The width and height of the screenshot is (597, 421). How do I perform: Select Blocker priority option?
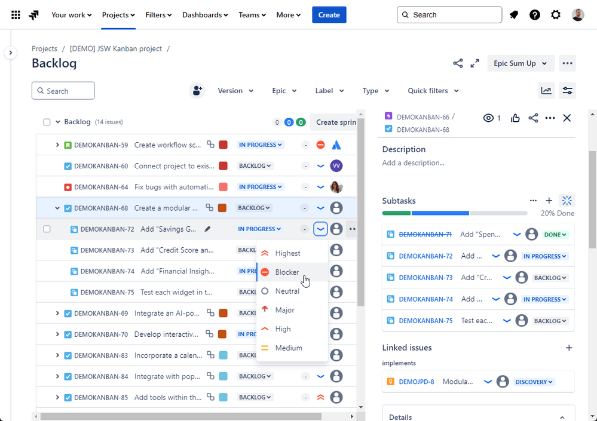[292, 272]
